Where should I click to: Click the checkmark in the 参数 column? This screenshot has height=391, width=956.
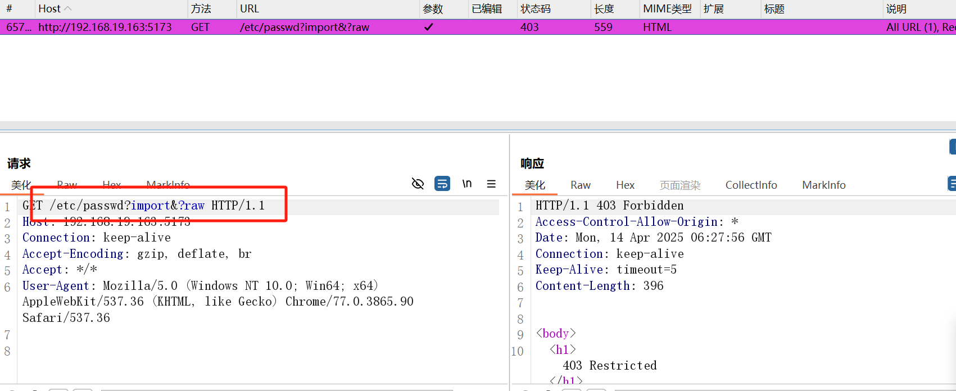click(428, 27)
